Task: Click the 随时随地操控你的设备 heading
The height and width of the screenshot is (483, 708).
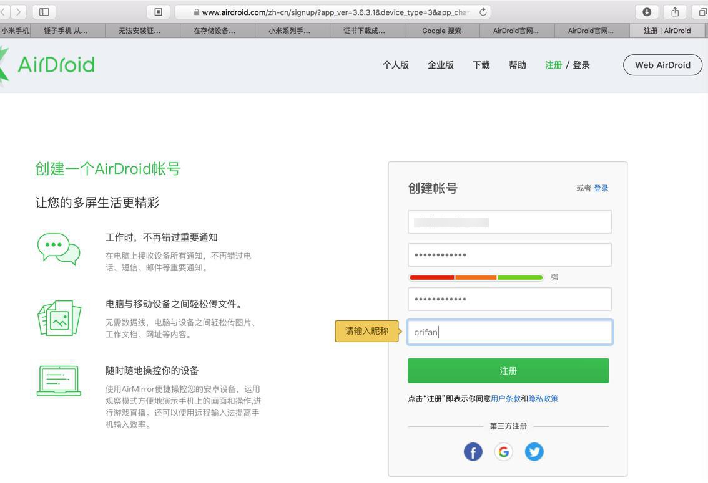Action: tap(152, 371)
